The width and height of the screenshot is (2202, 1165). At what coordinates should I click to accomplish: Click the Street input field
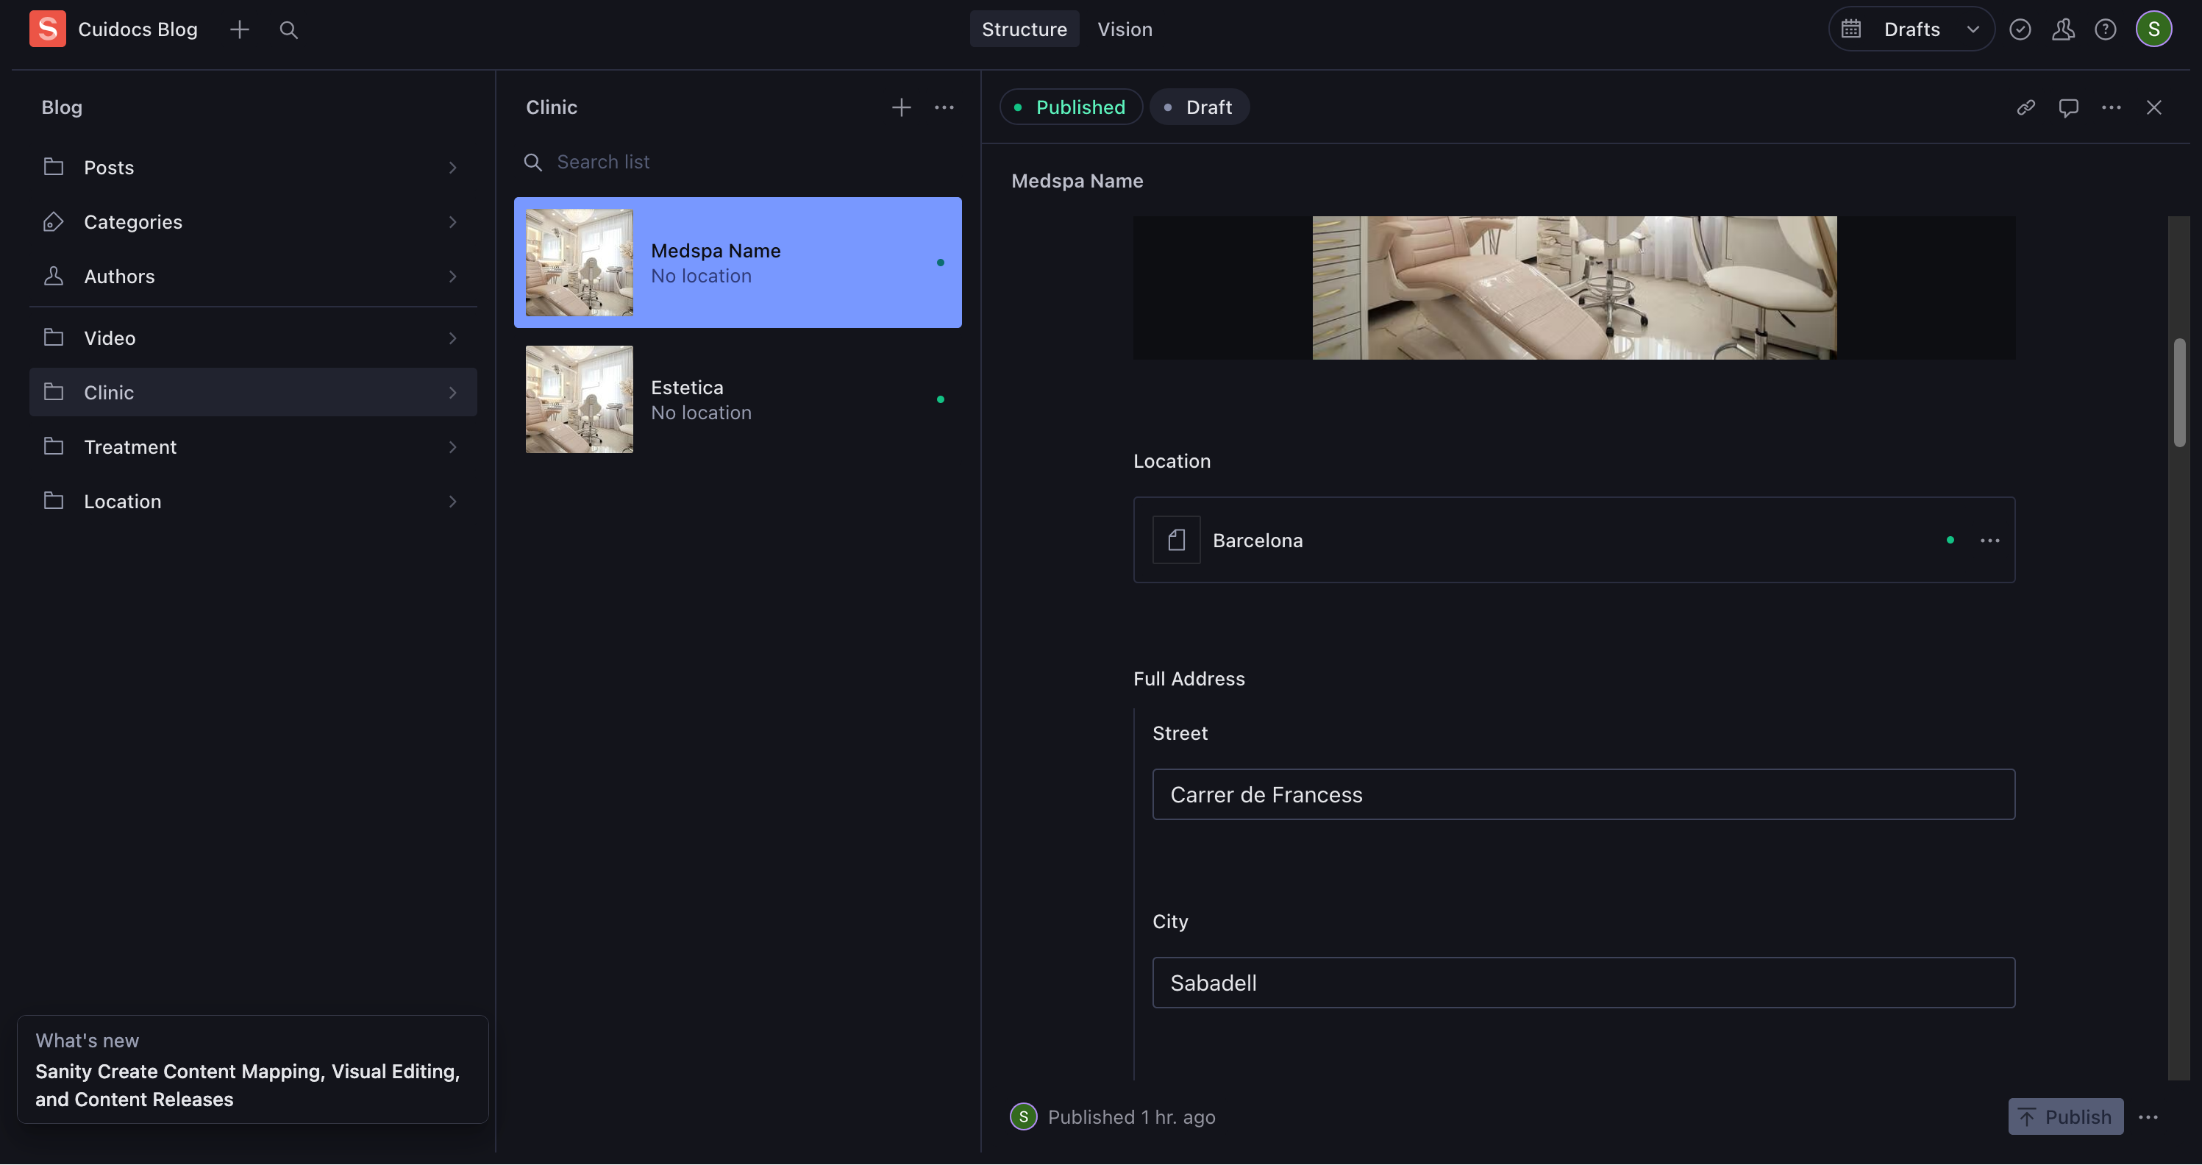click(1582, 795)
